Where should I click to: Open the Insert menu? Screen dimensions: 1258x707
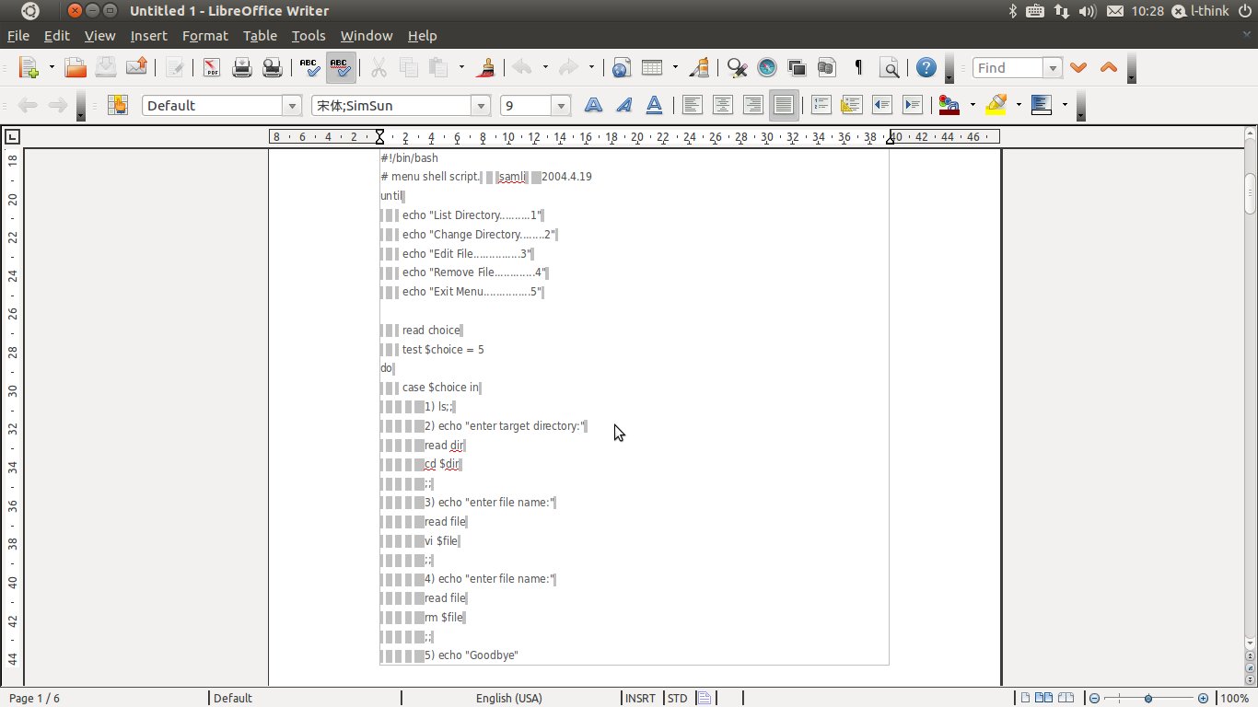pyautogui.click(x=148, y=35)
